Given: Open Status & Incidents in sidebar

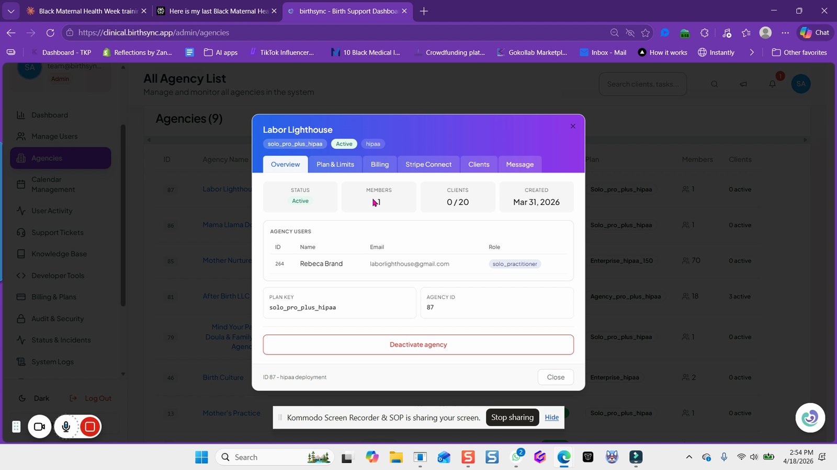Looking at the screenshot, I should (61, 340).
